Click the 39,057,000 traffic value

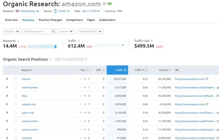[120, 79]
